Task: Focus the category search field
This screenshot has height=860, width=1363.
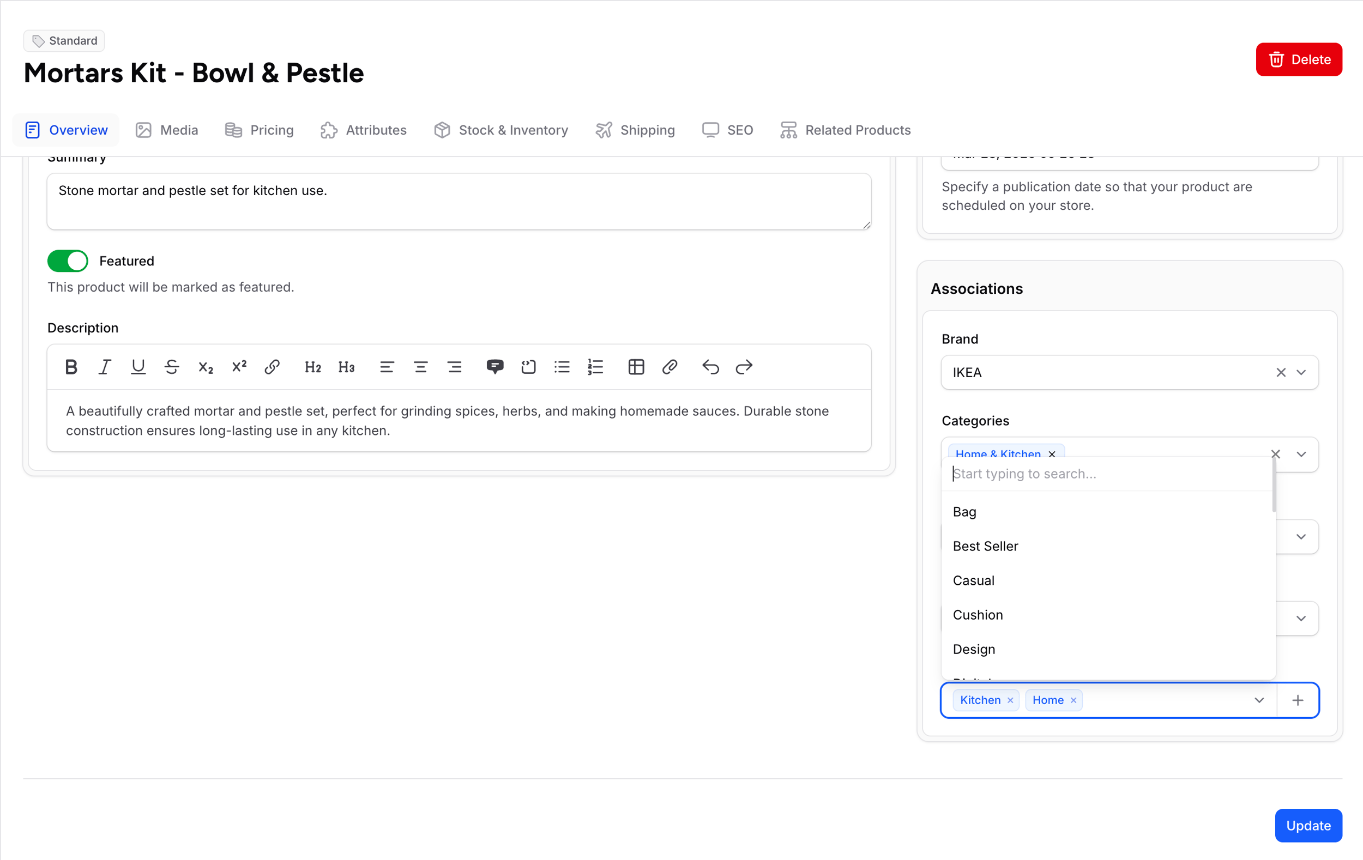Action: 1107,474
